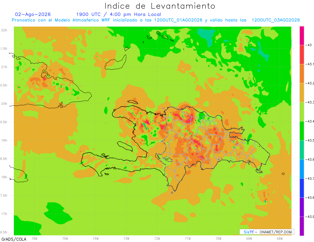Click the legend value '-43'
This screenshot has width=314, height=242.
(309, 45)
